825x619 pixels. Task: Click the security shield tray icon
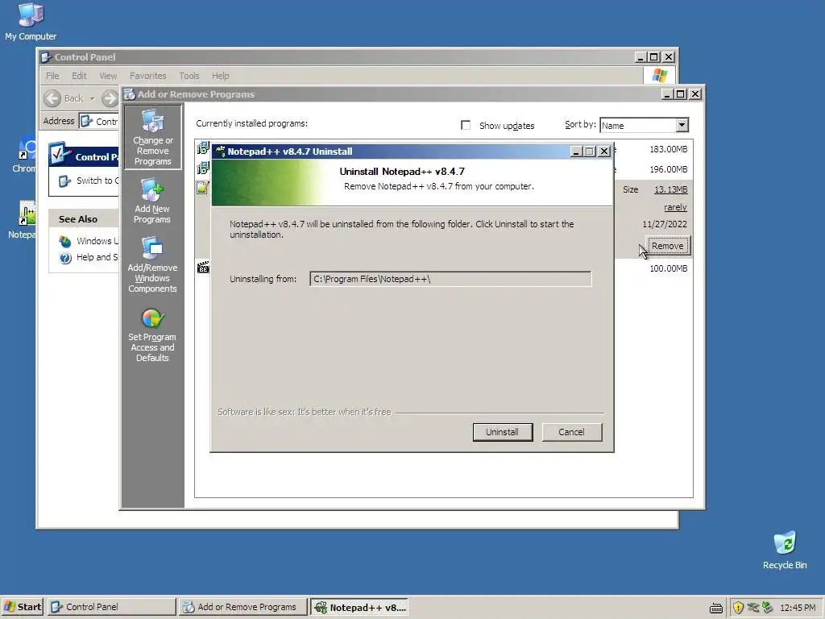coord(738,608)
